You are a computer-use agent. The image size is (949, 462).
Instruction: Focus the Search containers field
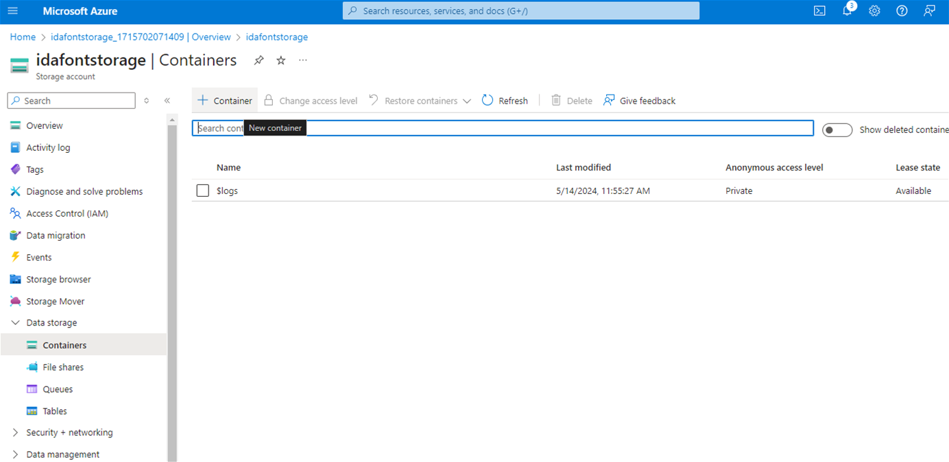pos(503,128)
